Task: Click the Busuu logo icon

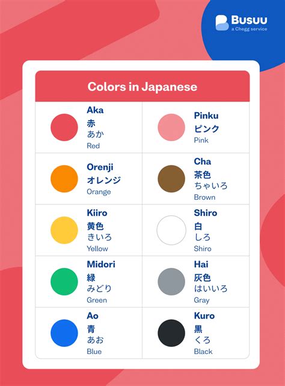Action: coord(222,23)
